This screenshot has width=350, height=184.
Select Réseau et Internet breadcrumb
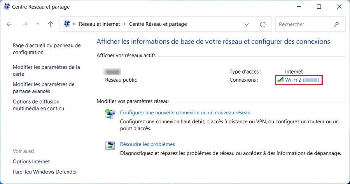click(x=100, y=24)
